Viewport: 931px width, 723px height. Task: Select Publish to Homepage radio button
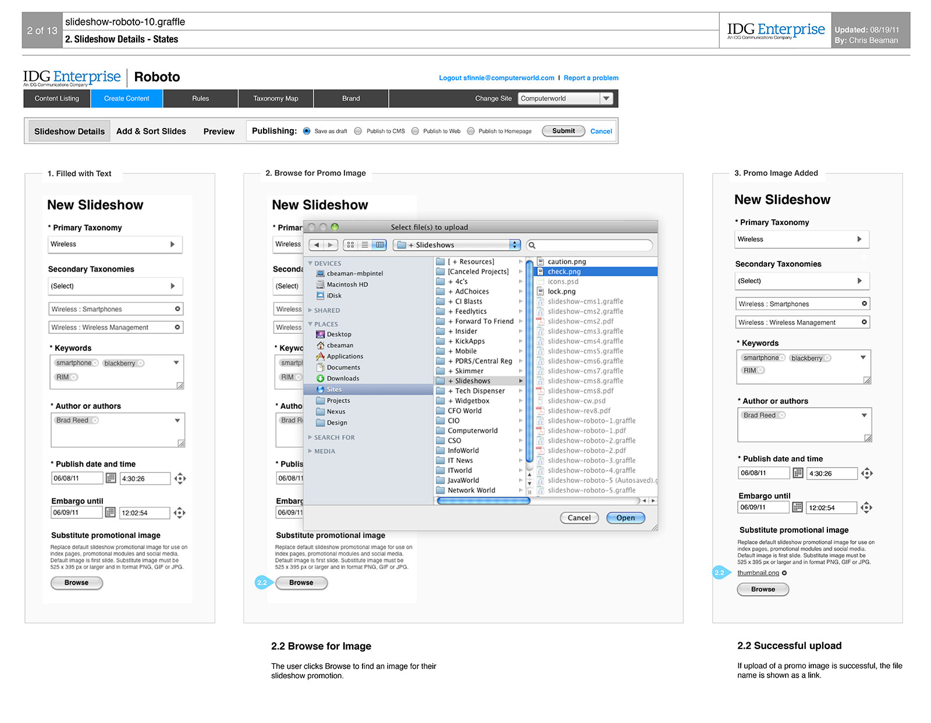point(471,131)
